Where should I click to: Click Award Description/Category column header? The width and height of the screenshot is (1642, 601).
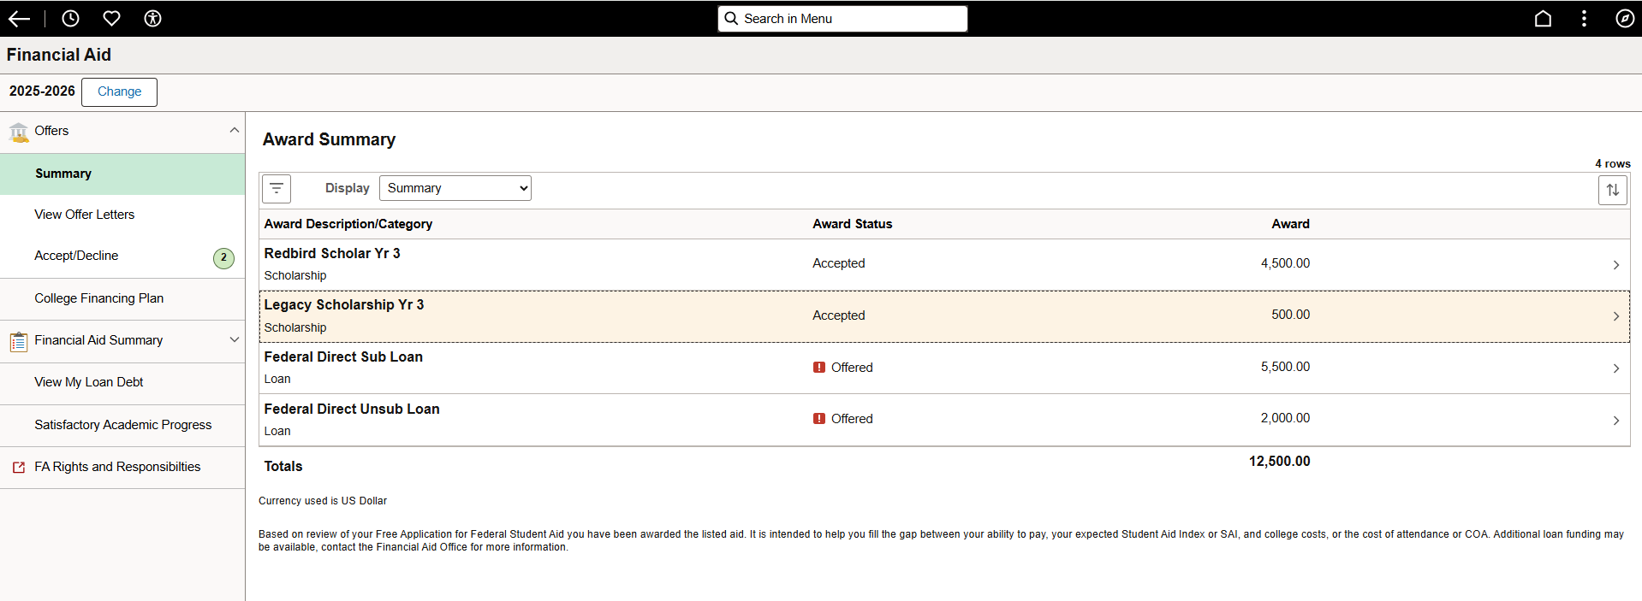[348, 224]
